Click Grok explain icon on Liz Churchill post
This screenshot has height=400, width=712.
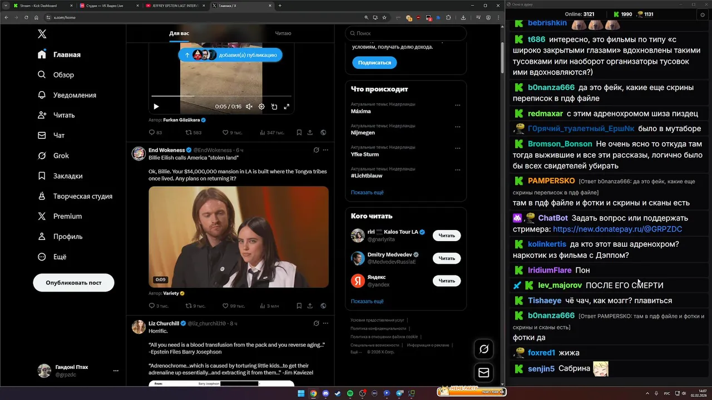click(x=316, y=323)
